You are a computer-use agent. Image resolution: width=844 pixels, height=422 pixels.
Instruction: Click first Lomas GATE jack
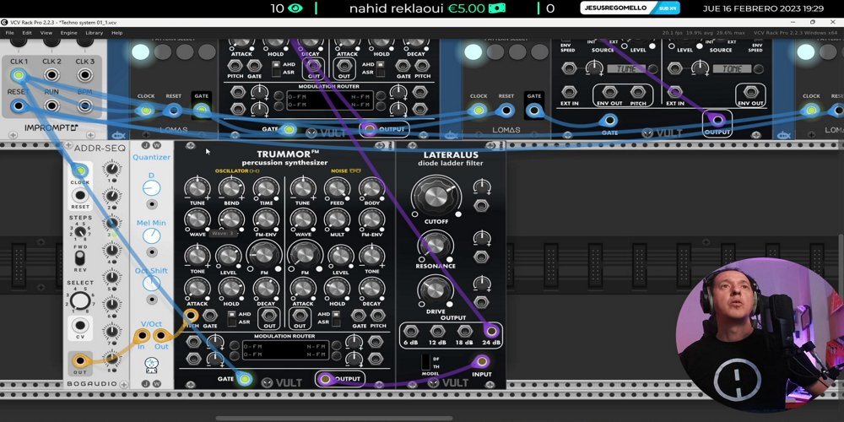tap(202, 111)
